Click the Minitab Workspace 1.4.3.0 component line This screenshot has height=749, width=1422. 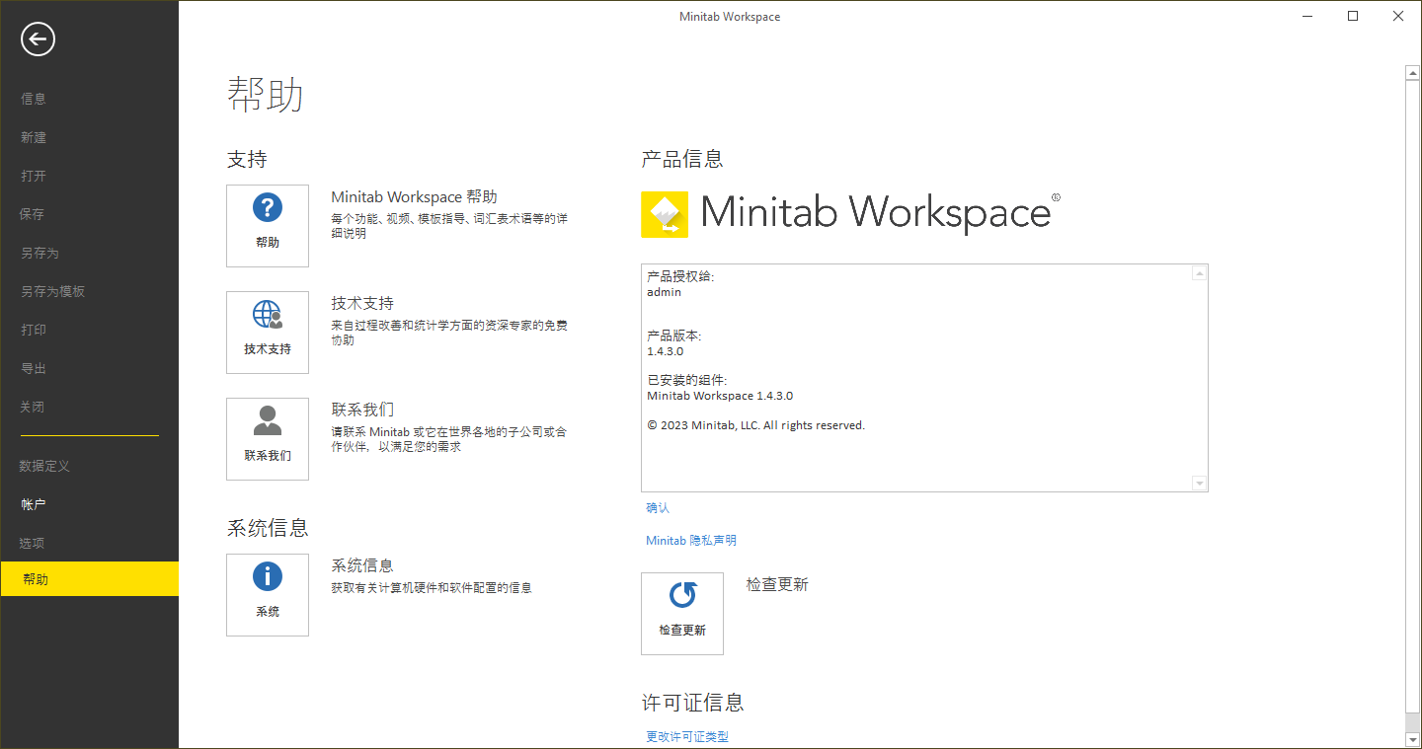720,396
